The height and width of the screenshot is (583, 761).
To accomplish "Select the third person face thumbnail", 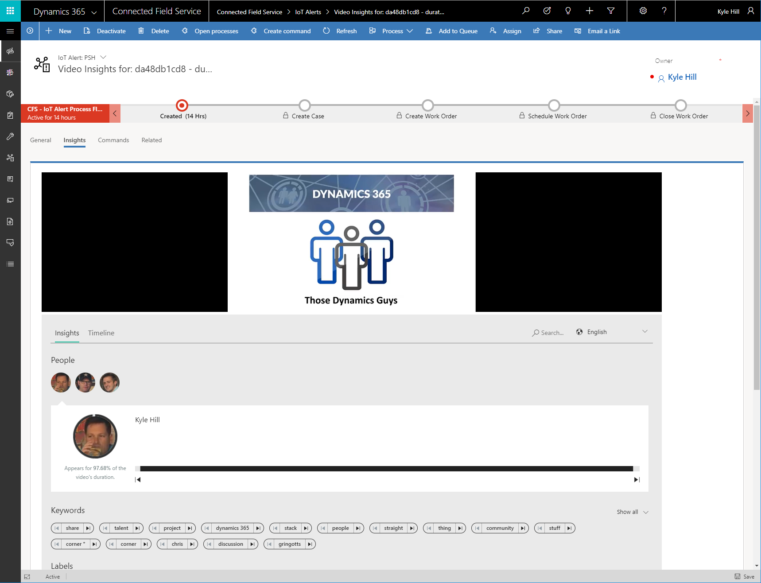I will point(109,382).
